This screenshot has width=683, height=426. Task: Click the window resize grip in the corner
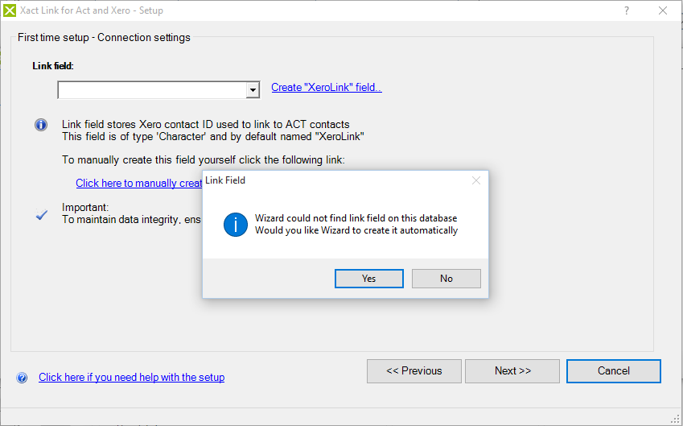click(676, 420)
